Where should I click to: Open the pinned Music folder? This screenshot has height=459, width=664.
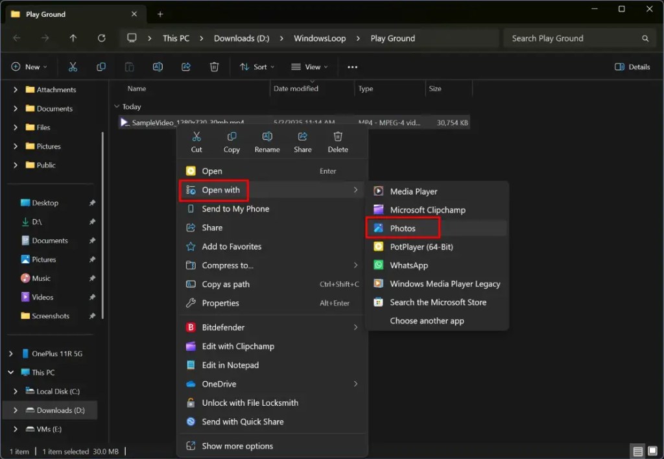coord(41,278)
